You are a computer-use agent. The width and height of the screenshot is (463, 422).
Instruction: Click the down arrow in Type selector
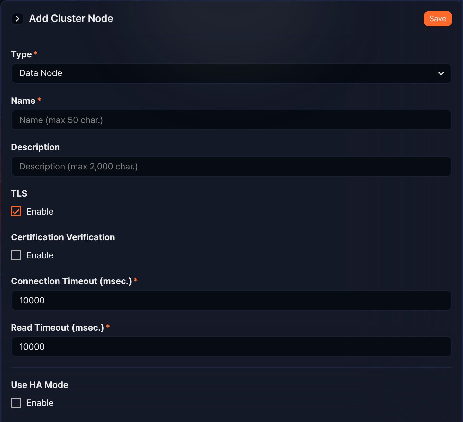coord(441,73)
